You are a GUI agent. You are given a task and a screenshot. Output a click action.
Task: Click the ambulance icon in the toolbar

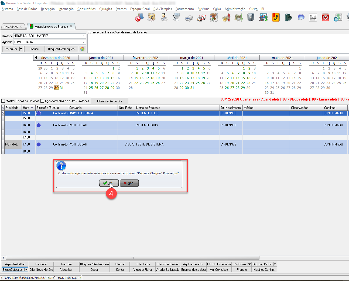(201, 18)
